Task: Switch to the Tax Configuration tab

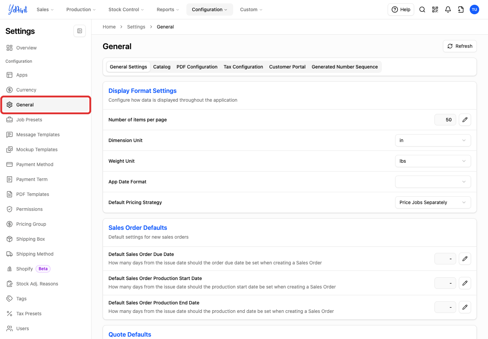Action: pos(243,67)
